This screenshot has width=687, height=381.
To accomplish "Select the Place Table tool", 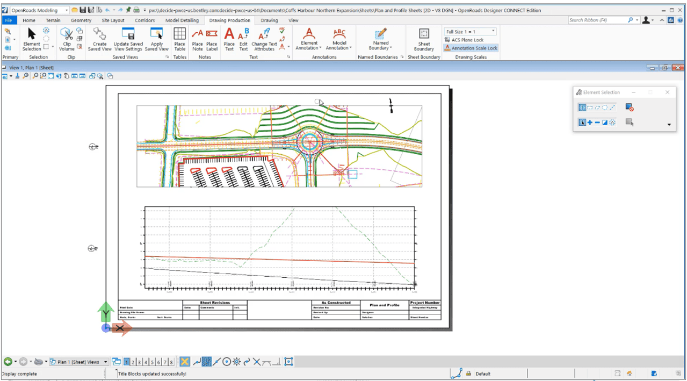I will 179,40.
